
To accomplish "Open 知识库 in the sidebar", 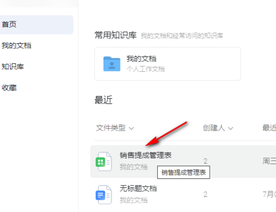I will click(x=13, y=67).
